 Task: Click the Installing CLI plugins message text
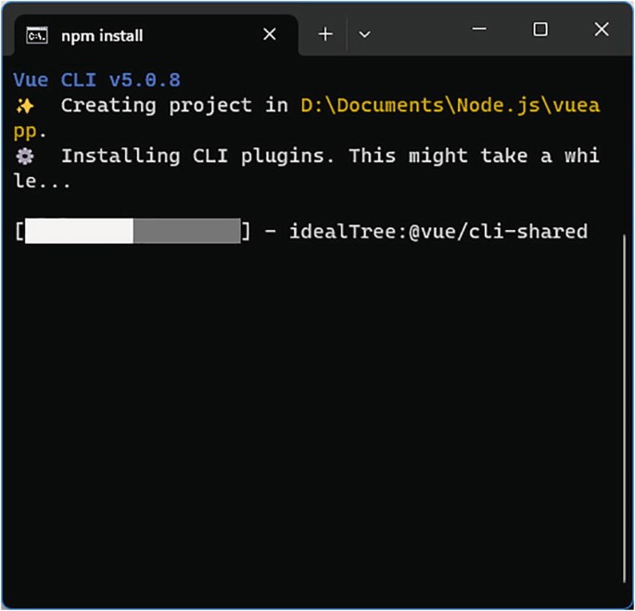click(199, 156)
